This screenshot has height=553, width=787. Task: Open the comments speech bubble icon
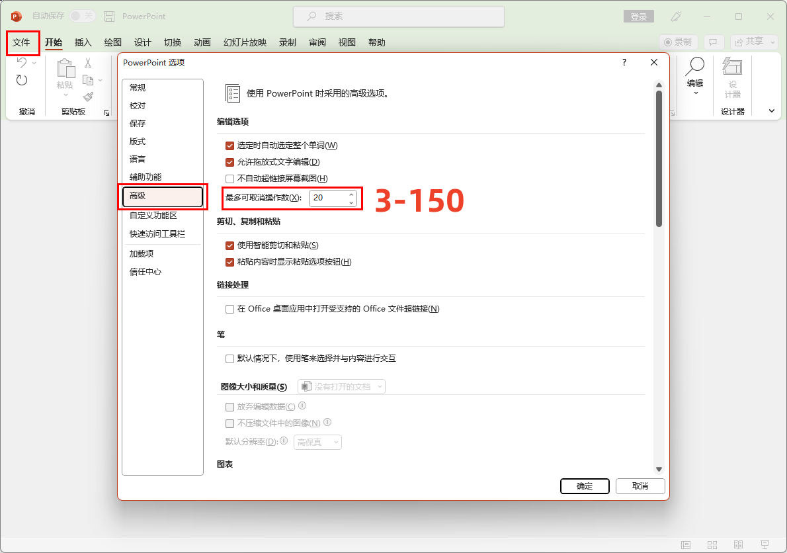[713, 42]
